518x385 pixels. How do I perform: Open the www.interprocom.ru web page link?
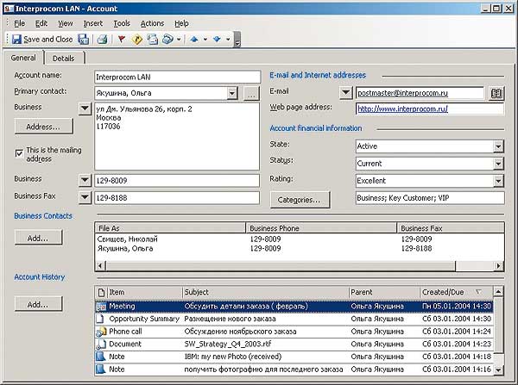pos(402,109)
